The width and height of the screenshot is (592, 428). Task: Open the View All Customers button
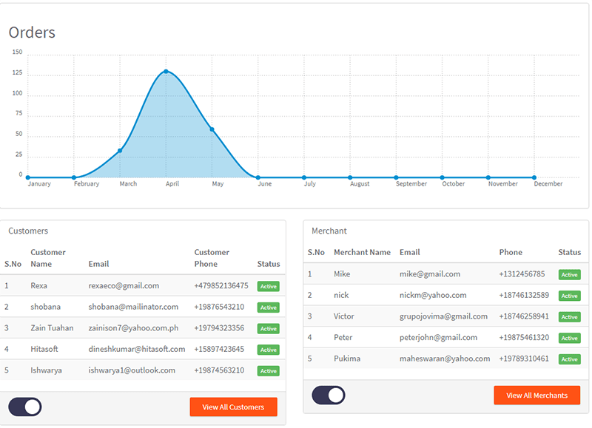coord(233,407)
